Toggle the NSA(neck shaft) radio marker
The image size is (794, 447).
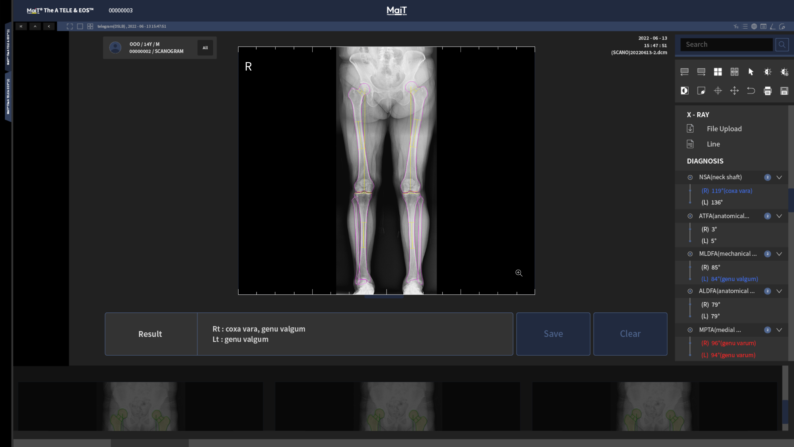[x=690, y=177]
